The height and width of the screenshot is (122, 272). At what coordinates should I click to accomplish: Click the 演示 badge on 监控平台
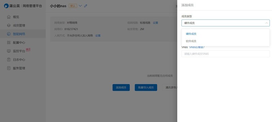click(x=28, y=50)
